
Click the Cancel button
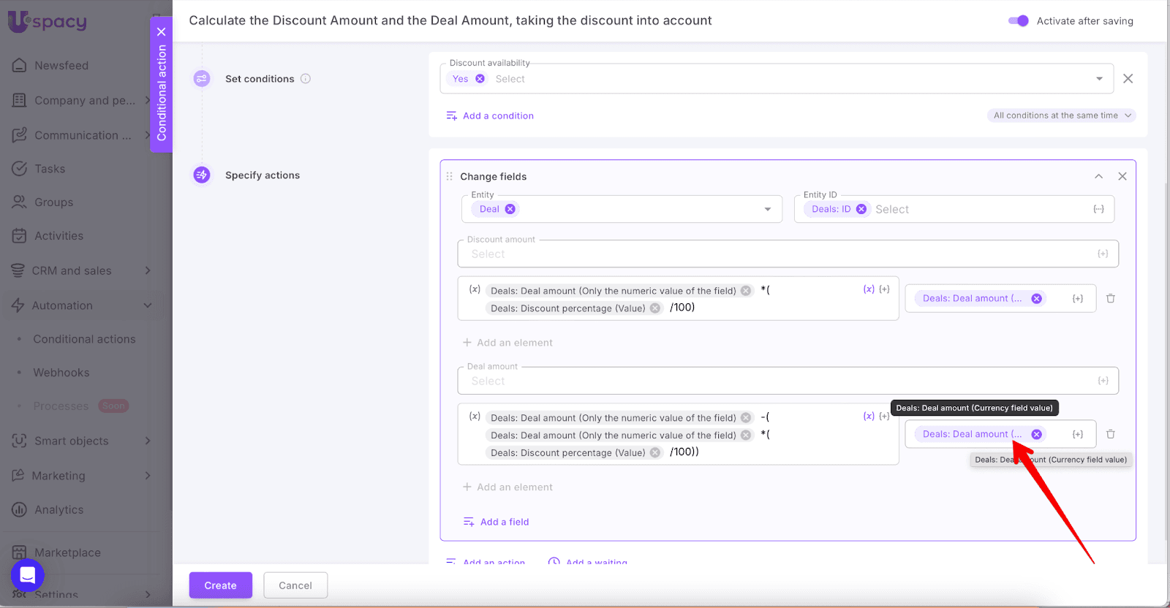point(295,585)
